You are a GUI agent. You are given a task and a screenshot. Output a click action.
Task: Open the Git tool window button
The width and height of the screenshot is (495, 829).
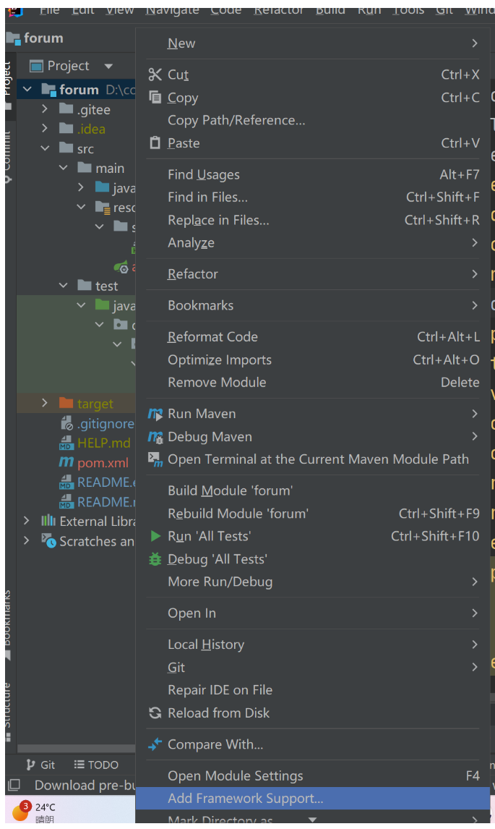pyautogui.click(x=40, y=765)
